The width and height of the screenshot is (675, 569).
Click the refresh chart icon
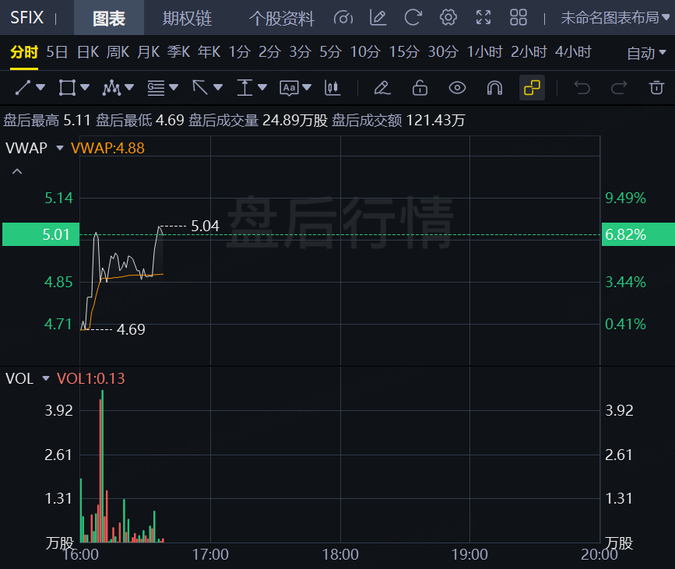(413, 18)
